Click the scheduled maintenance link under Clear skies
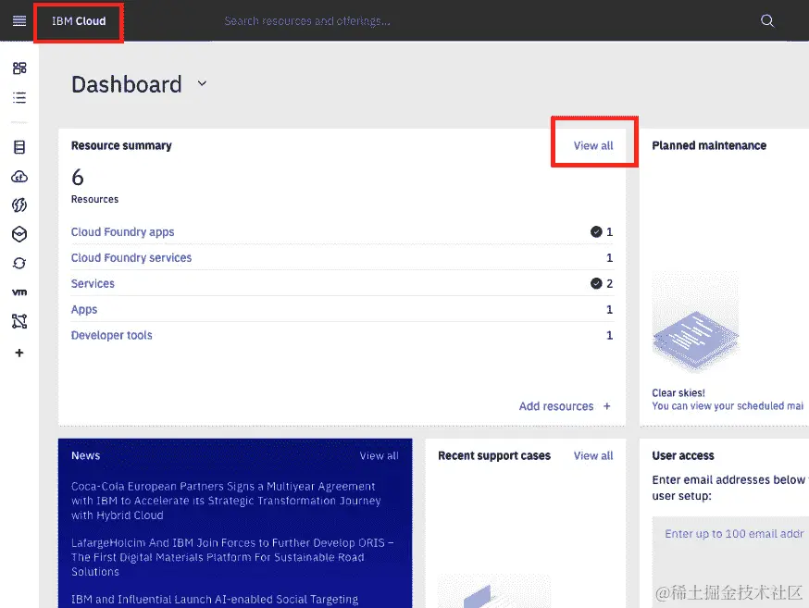 tap(728, 406)
